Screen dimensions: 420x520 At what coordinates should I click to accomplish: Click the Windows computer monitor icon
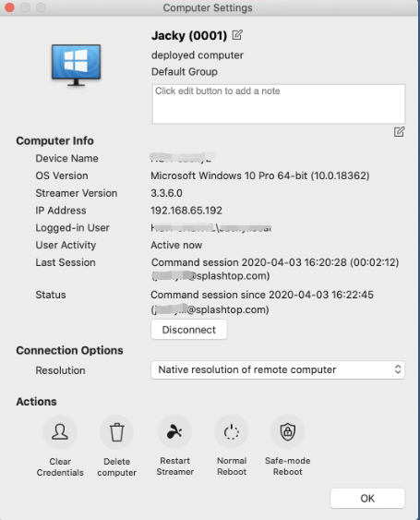pos(76,65)
